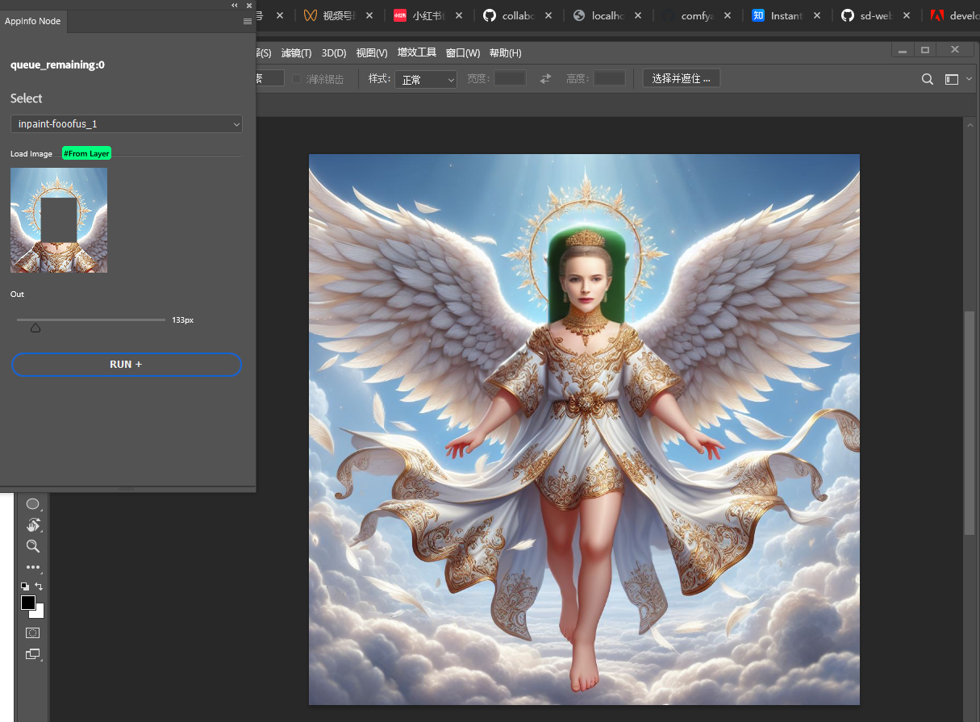
Task: Click the Out size slider handle
Action: click(x=35, y=328)
